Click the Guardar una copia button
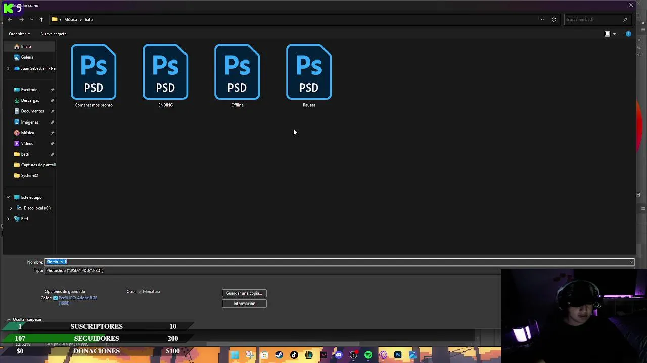The height and width of the screenshot is (363, 647). (x=244, y=293)
